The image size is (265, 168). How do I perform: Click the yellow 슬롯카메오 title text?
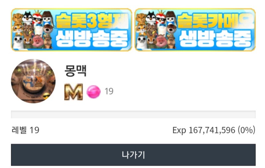215,21
